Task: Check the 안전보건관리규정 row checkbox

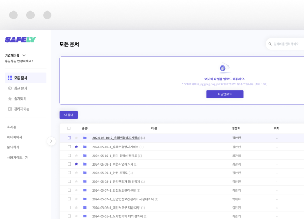Action: pyautogui.click(x=69, y=190)
